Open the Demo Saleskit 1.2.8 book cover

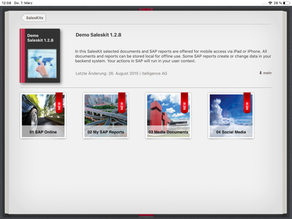[40, 56]
